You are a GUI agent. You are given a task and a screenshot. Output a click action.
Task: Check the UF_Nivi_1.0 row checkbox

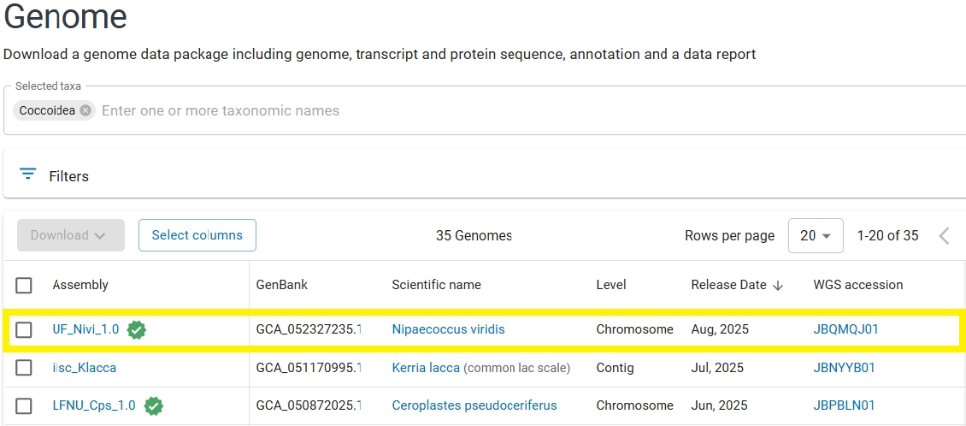24,329
